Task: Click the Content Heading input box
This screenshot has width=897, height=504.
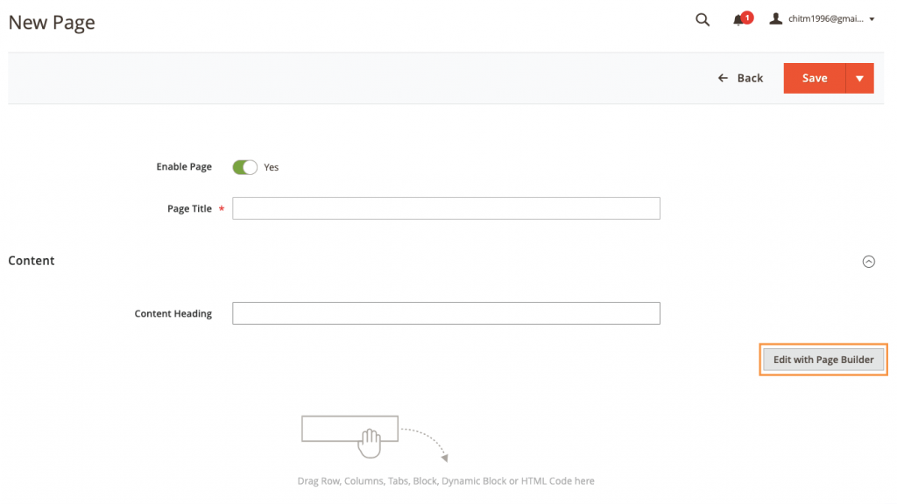Action: pos(447,313)
